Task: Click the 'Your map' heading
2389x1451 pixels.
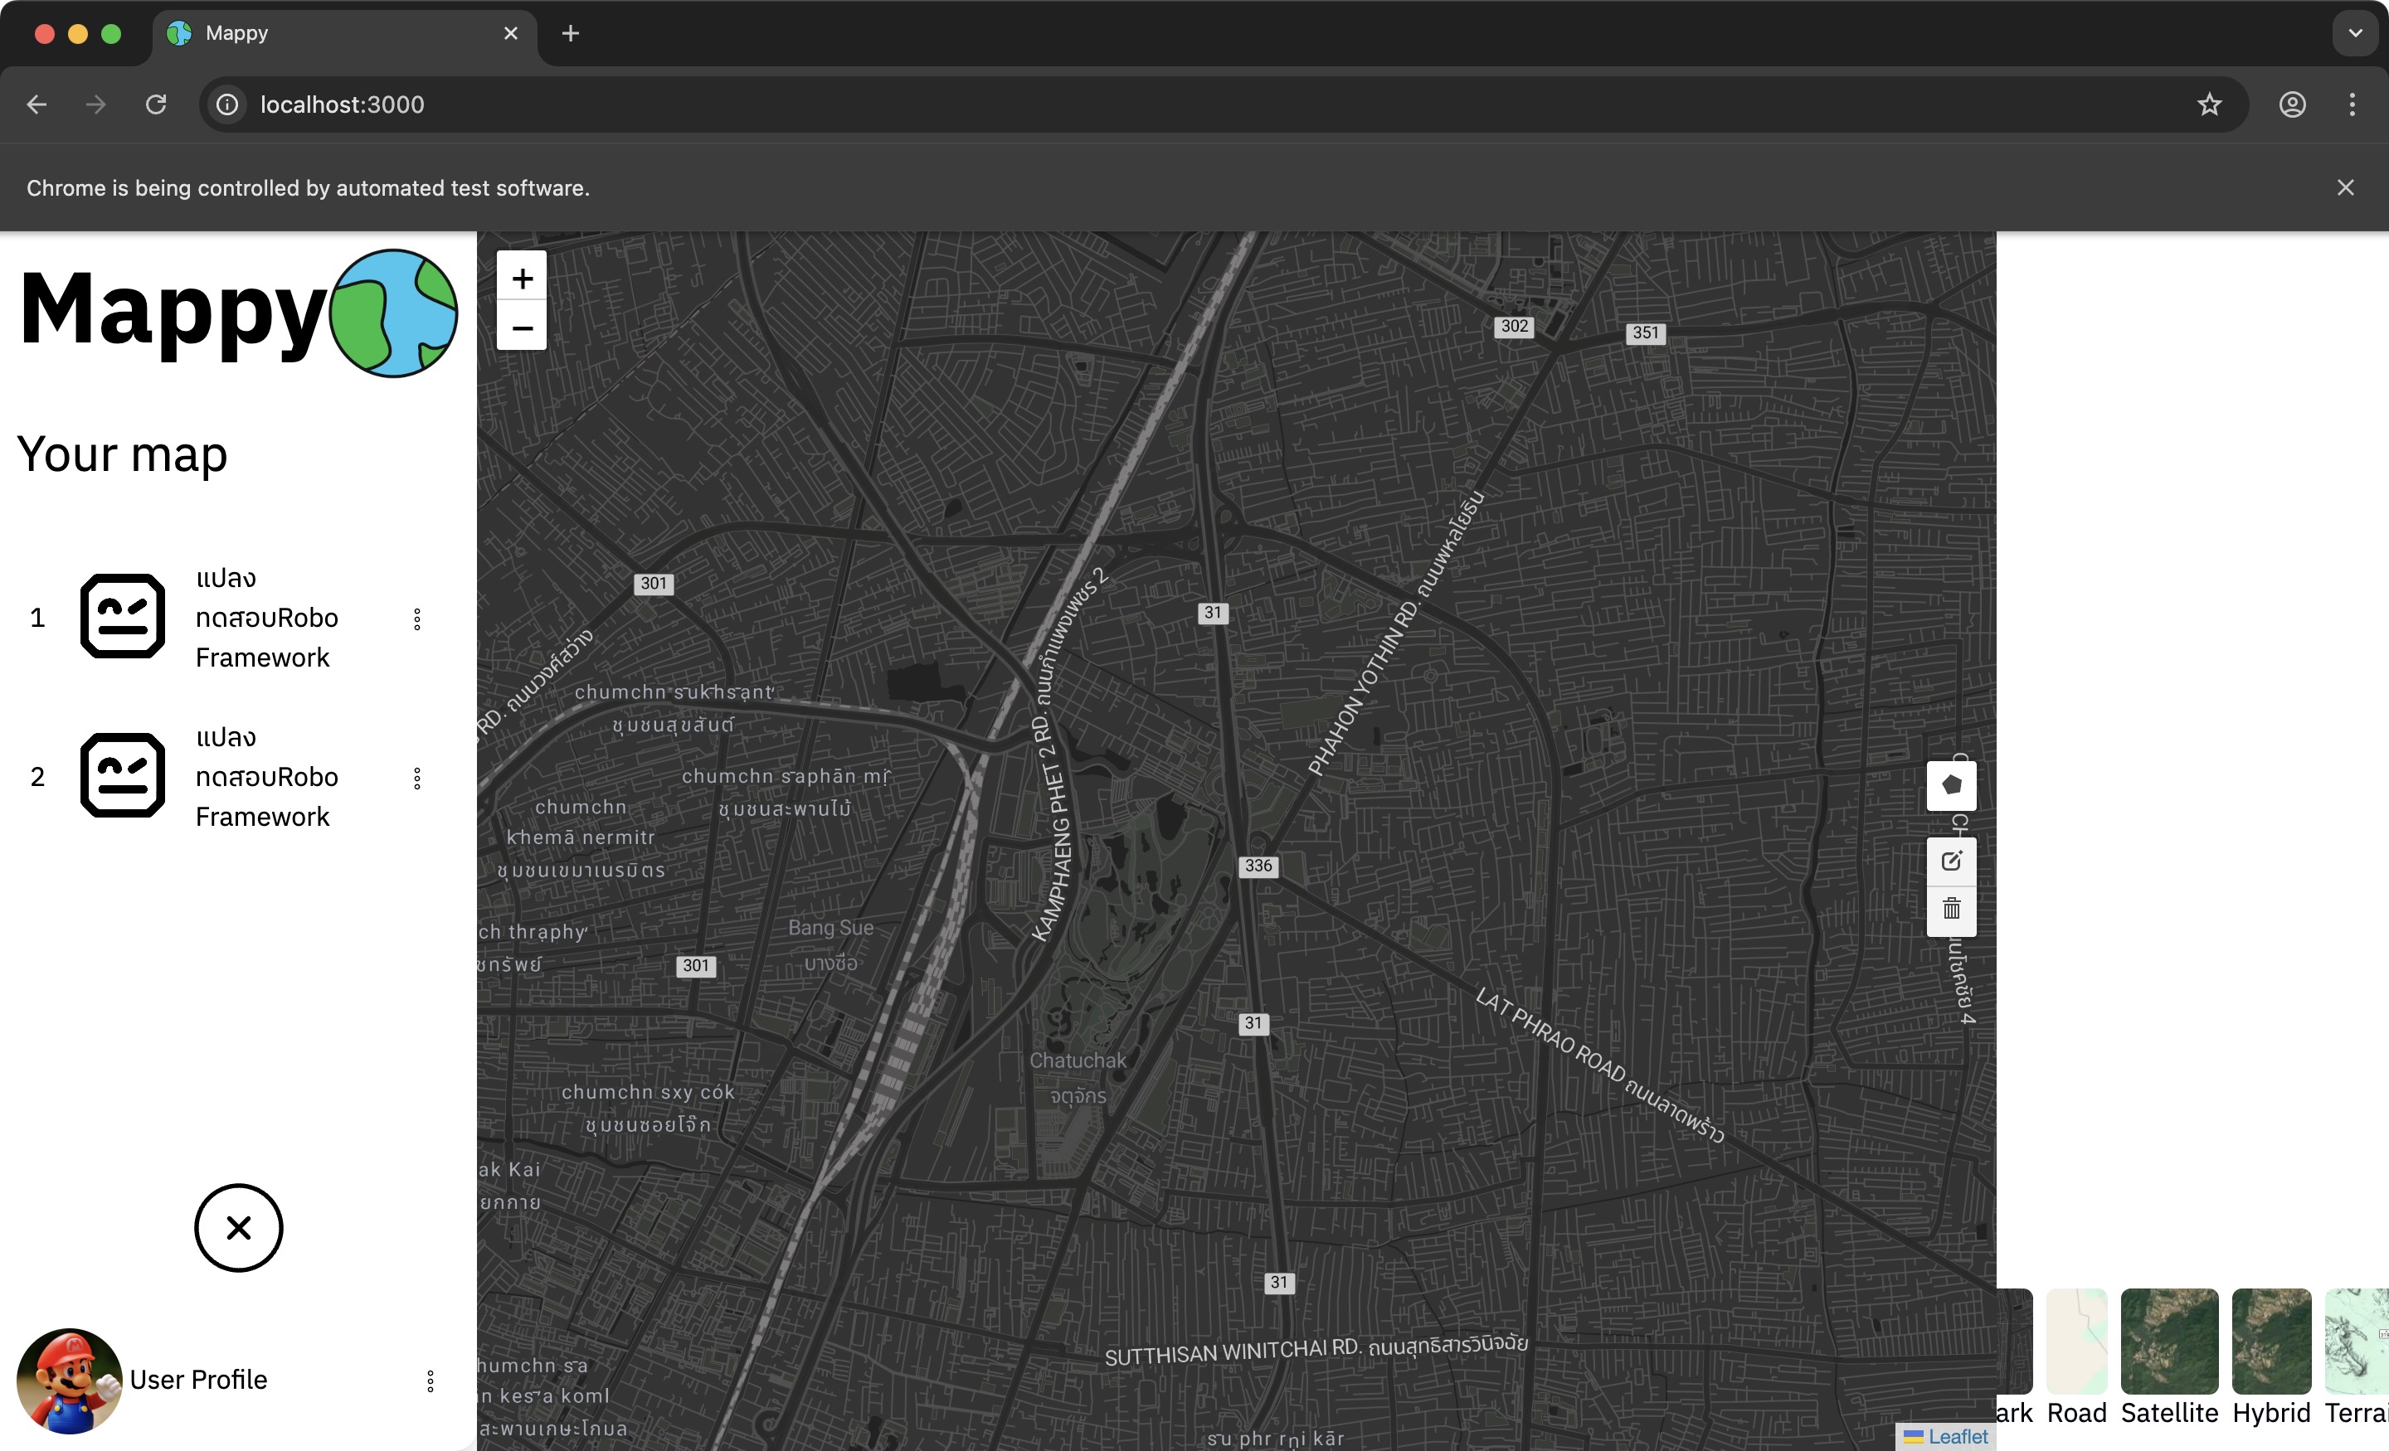Action: 122,454
